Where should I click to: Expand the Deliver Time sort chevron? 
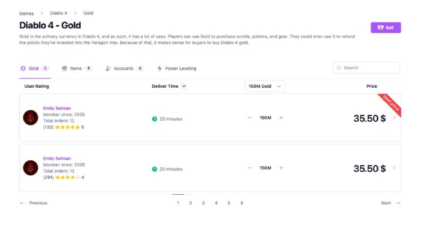tap(184, 86)
